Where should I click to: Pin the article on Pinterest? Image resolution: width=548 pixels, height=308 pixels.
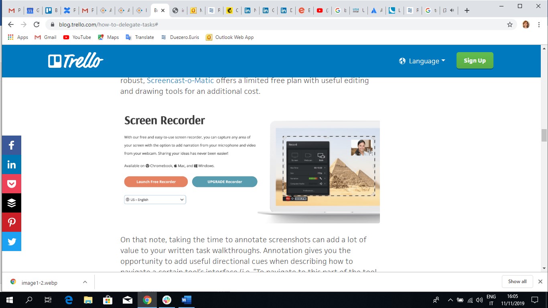11,222
